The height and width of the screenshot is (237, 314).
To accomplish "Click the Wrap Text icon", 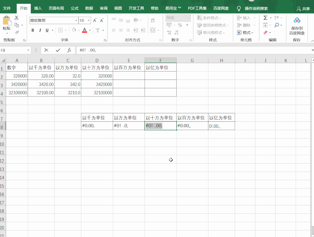I will pyautogui.click(x=153, y=20).
